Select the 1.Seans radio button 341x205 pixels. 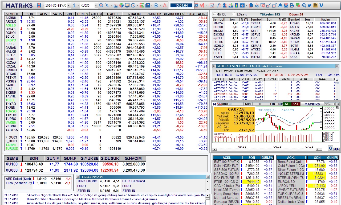[234, 14]
